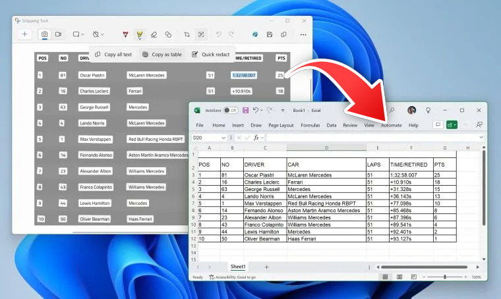Image resolution: width=501 pixels, height=299 pixels.
Task: Select the eraser tool in Snipping Tool
Action: (x=154, y=34)
